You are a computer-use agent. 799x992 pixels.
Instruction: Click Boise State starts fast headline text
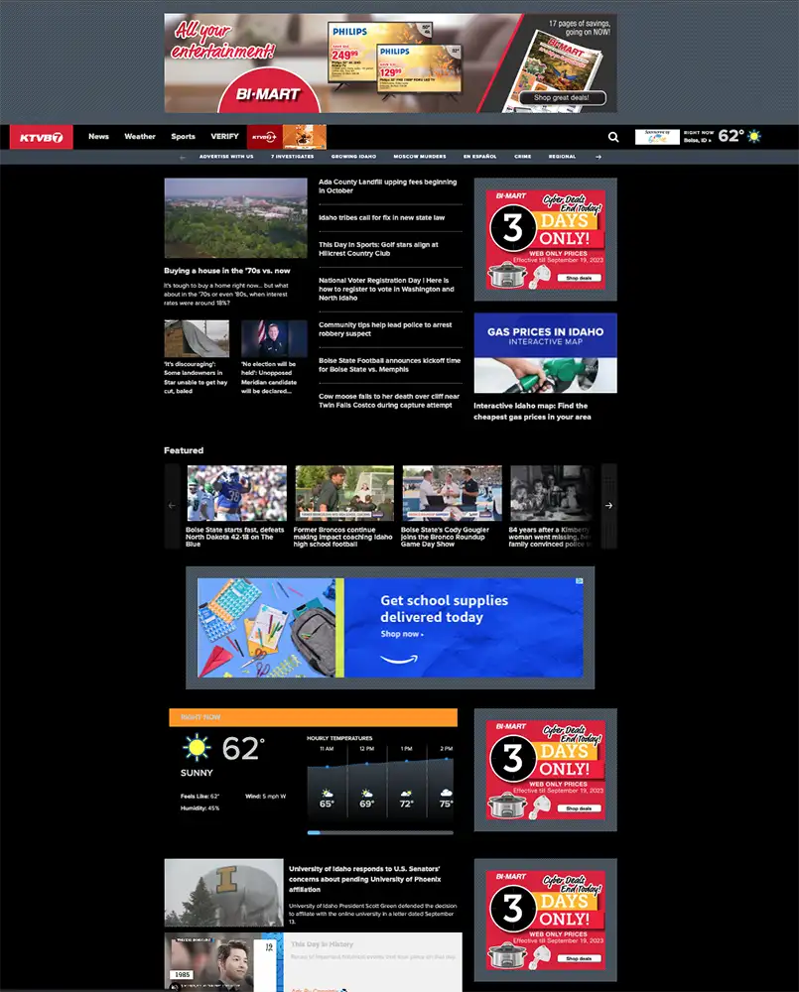235,537
